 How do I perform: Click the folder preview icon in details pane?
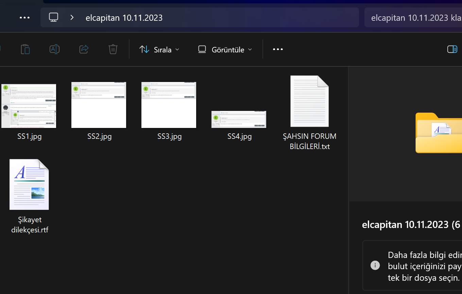439,133
